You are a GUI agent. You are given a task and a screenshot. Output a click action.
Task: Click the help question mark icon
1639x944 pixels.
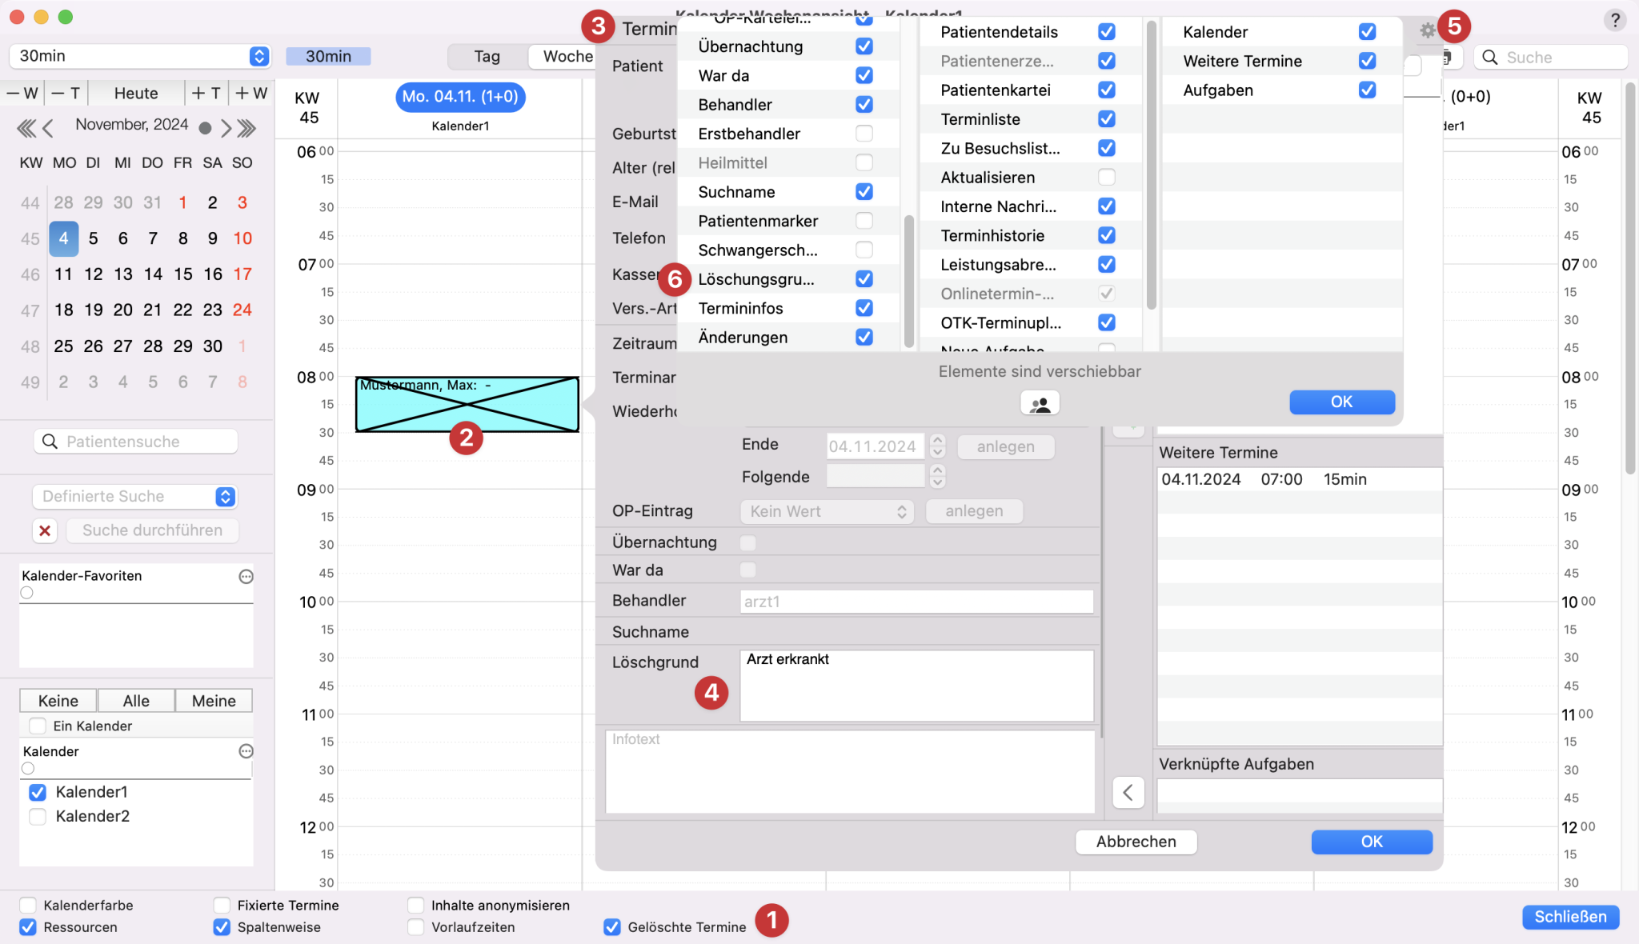point(1615,20)
